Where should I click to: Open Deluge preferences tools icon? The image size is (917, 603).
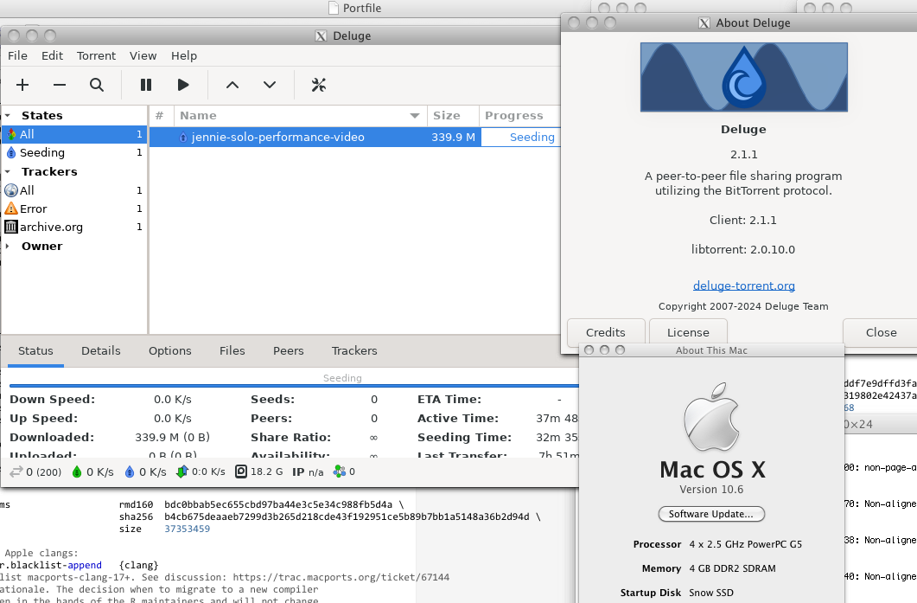(319, 85)
